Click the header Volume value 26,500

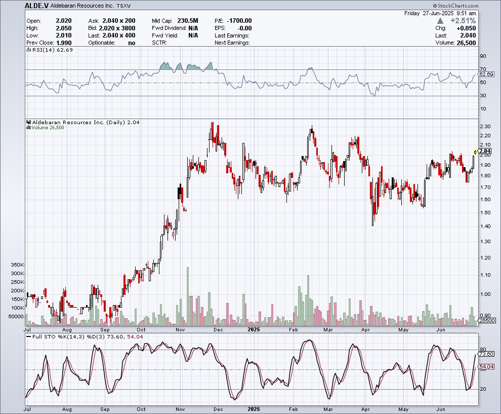point(466,43)
